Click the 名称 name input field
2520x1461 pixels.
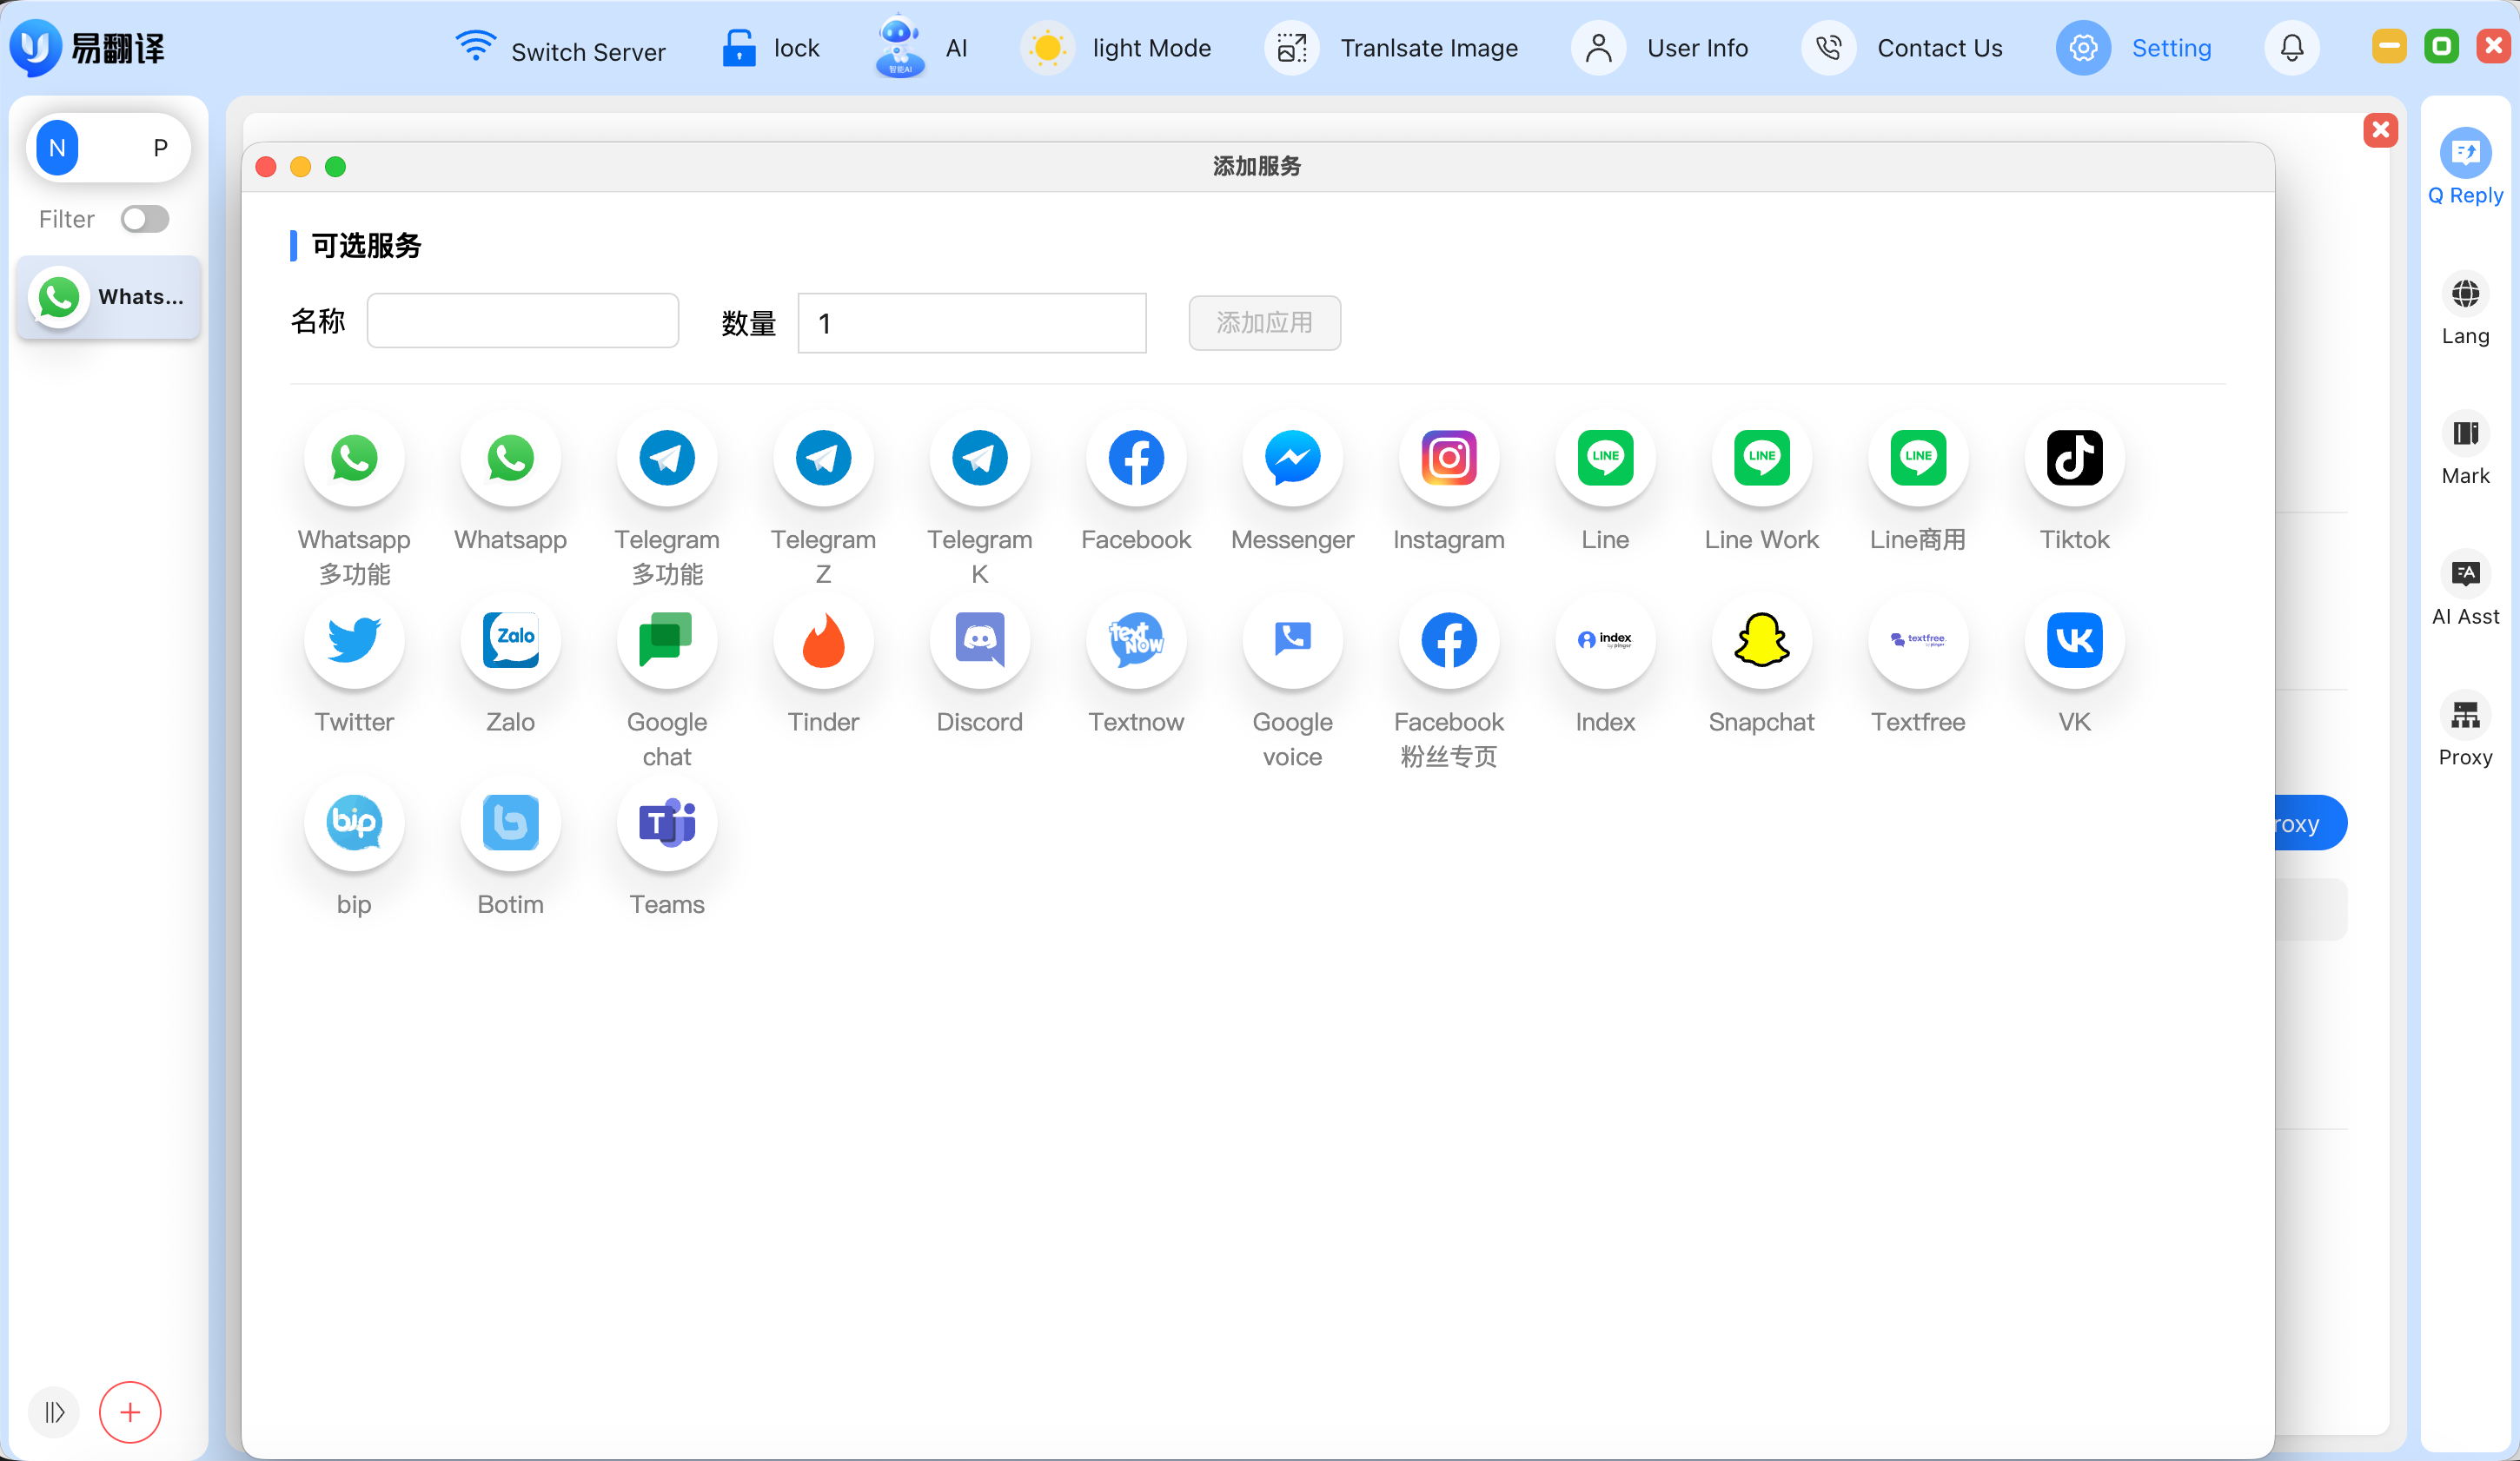click(x=522, y=321)
